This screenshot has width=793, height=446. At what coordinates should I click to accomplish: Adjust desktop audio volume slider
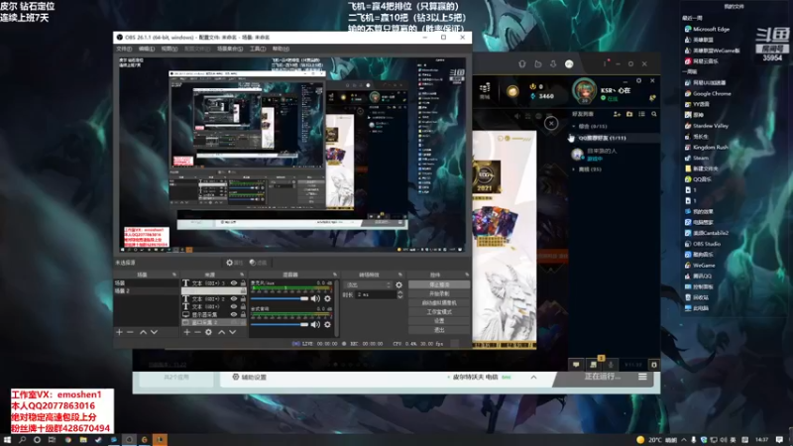pyautogui.click(x=280, y=325)
